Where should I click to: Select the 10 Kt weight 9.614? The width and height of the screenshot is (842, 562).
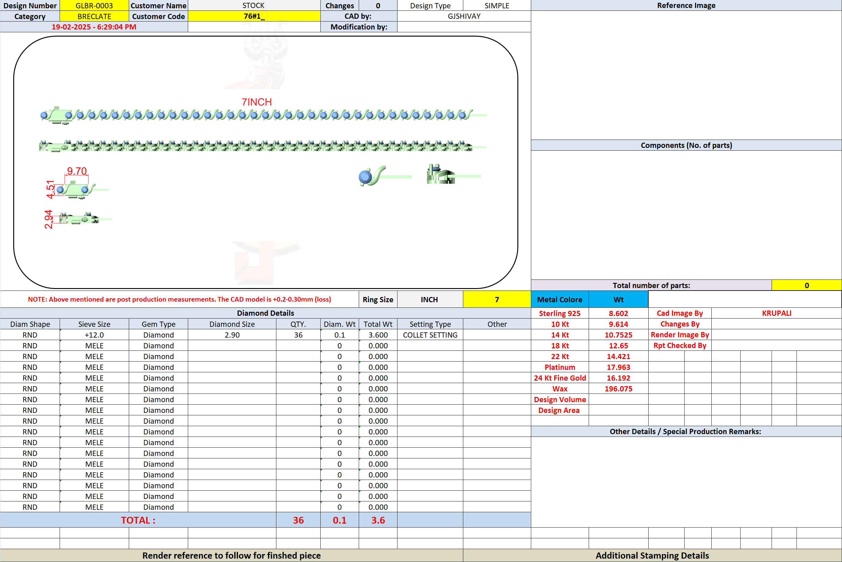coord(619,324)
